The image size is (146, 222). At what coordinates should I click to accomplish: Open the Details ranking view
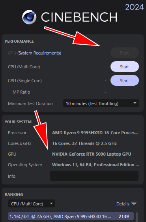pyautogui.click(x=126, y=204)
